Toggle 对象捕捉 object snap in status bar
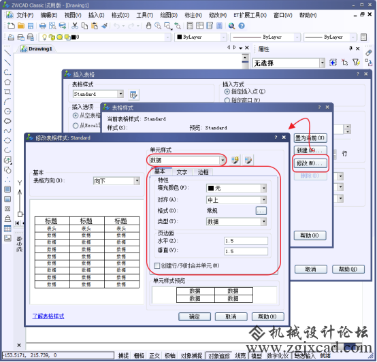The width and height of the screenshot is (377, 362). [x=191, y=356]
